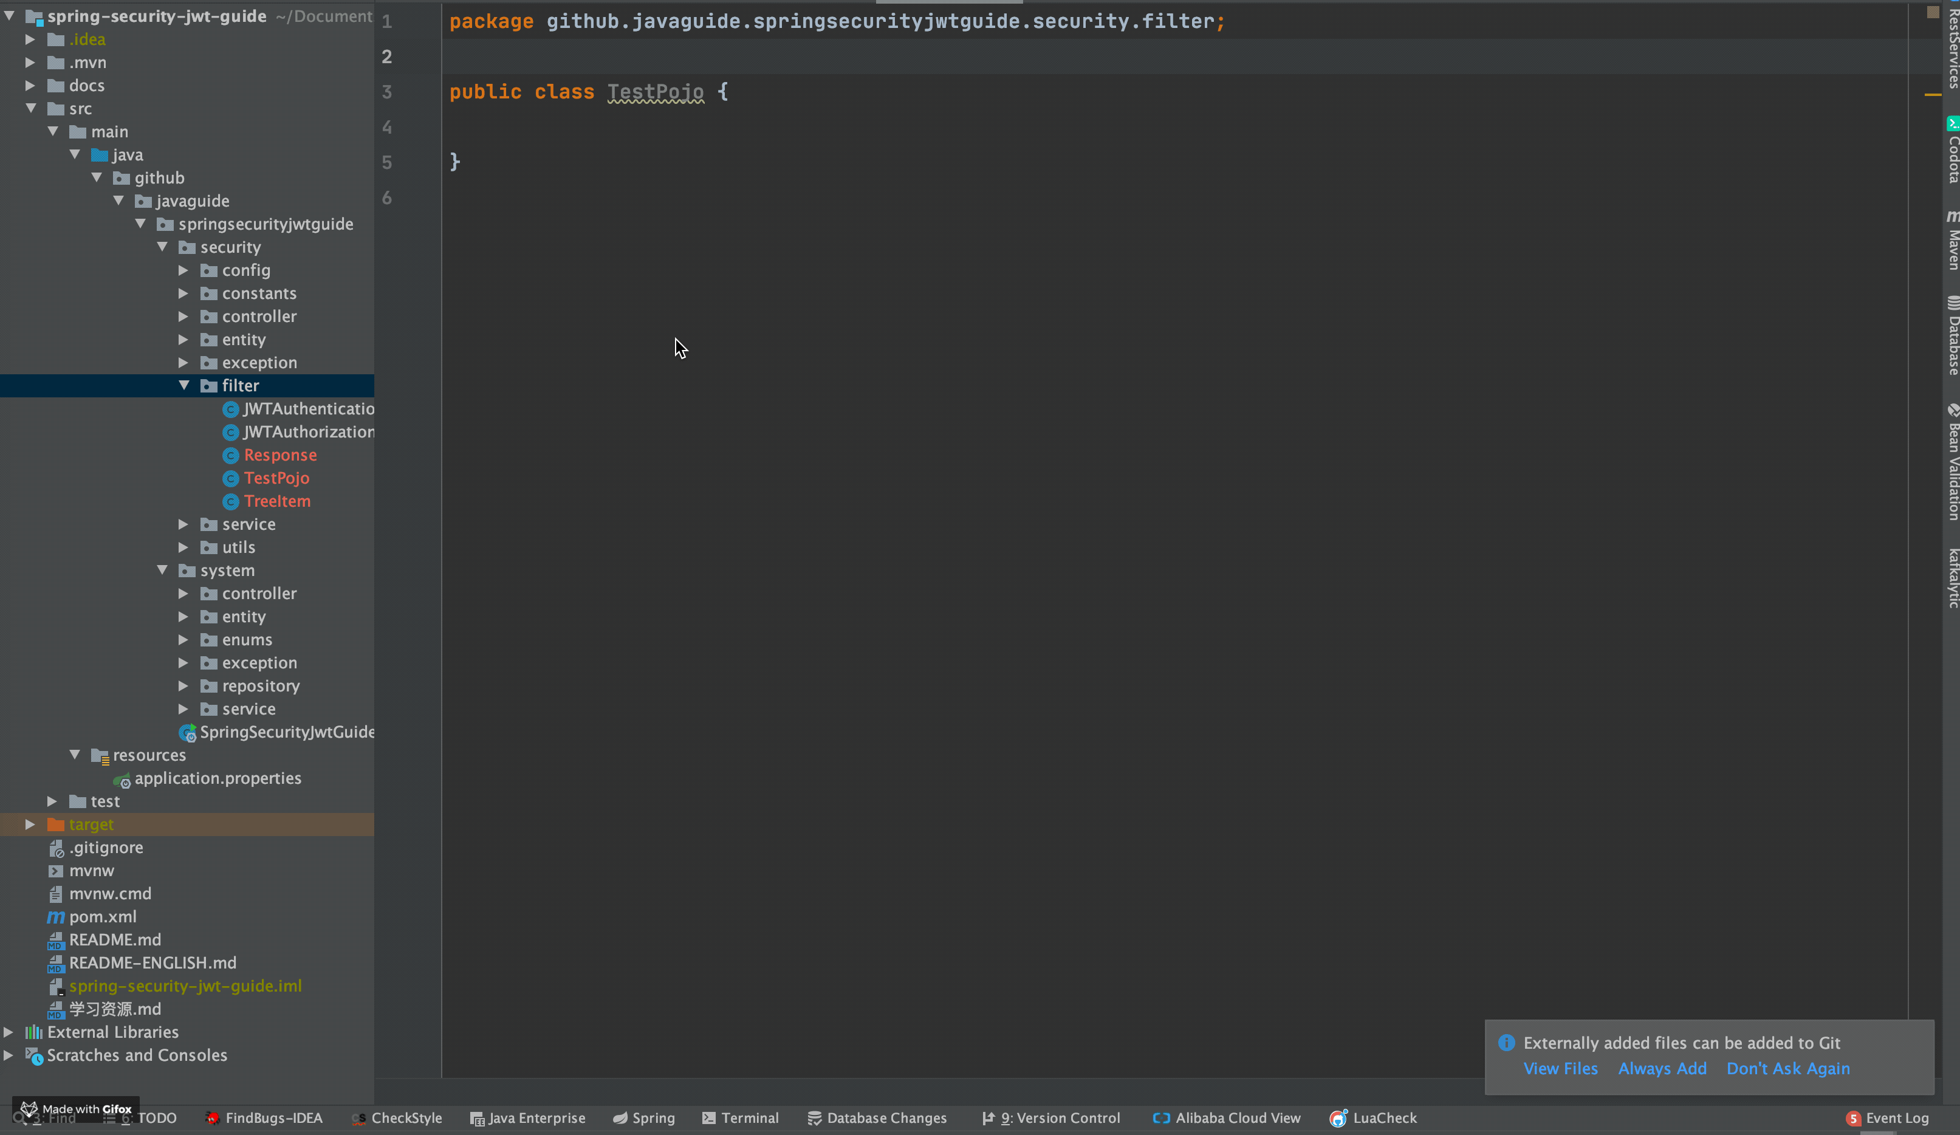Collapse the system package

tap(163, 570)
